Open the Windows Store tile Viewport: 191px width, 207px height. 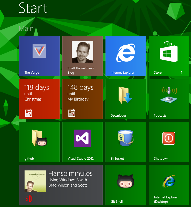(169, 56)
